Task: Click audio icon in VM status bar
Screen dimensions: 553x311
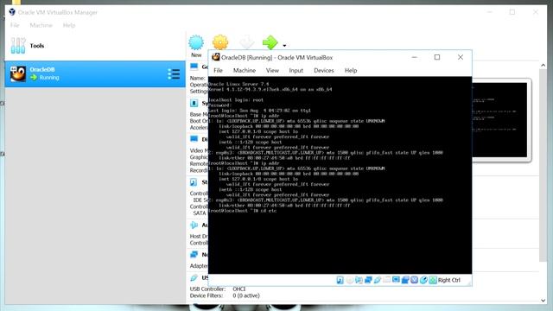Action: click(359, 280)
